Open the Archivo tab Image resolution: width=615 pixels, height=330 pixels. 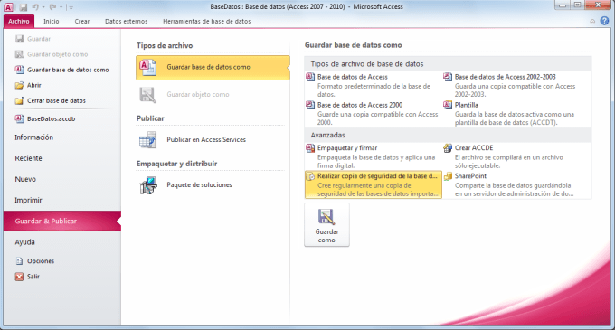[19, 21]
